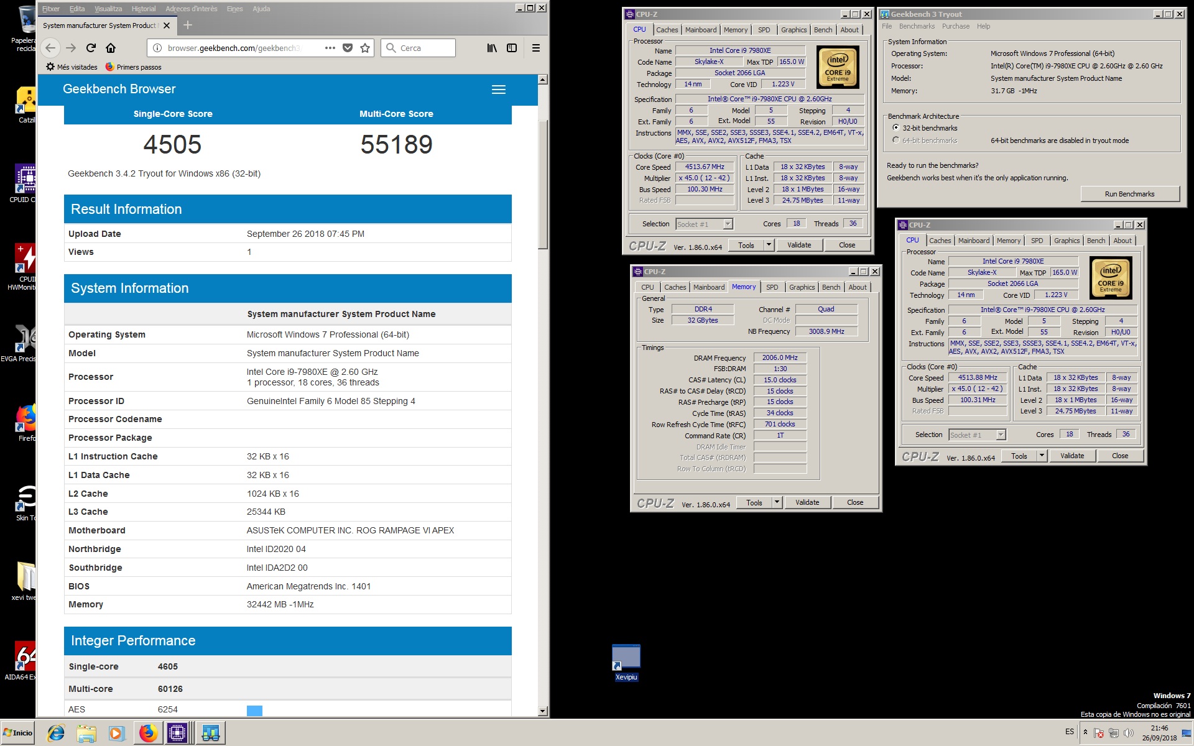Viewport: 1194px width, 746px height.
Task: Click the ES language indicator
Action: (1070, 732)
